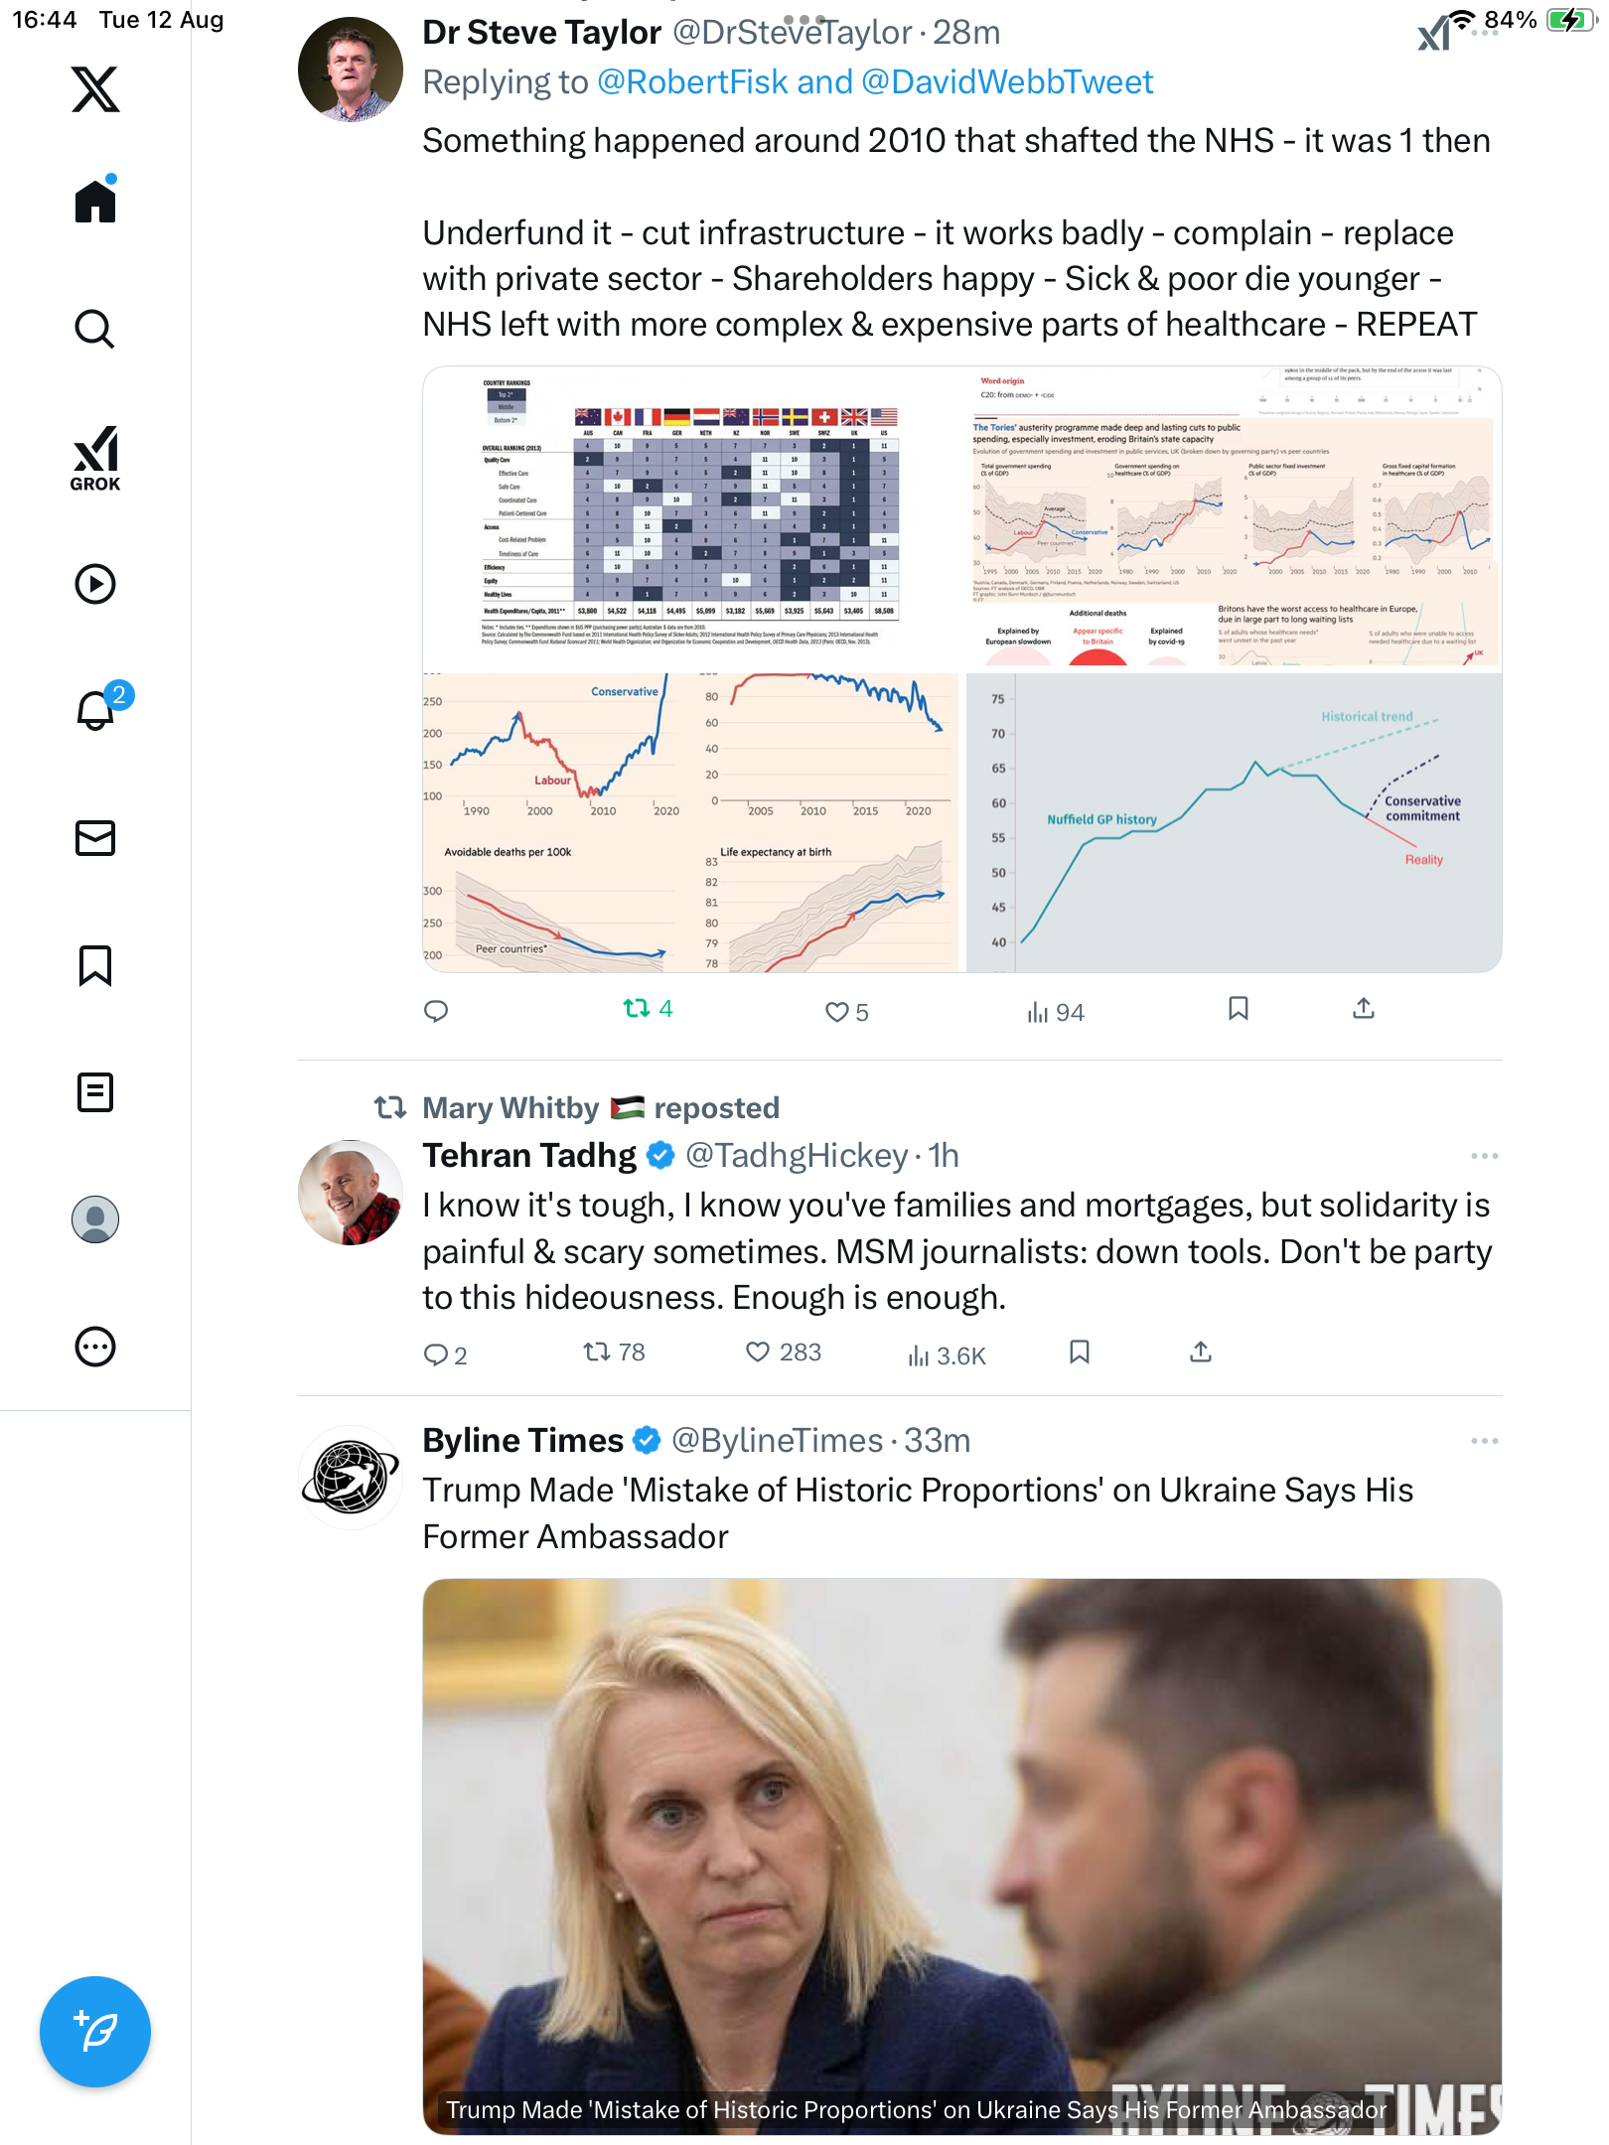Go to the Home timeline

point(95,201)
